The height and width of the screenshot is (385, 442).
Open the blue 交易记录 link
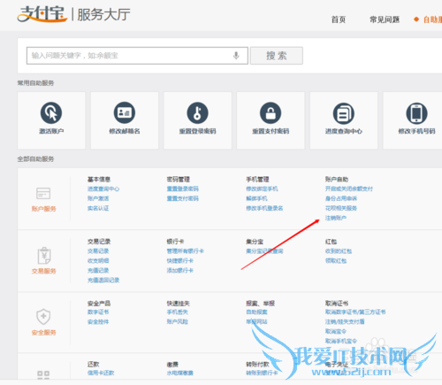(98, 251)
